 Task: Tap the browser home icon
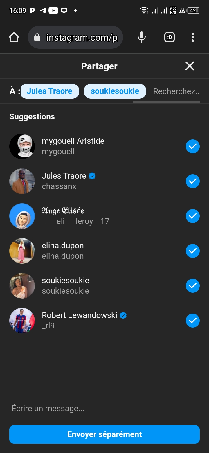(x=14, y=37)
